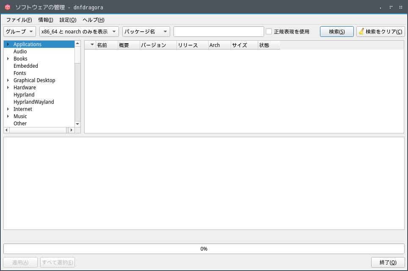
Task: Click the group list scroll-left arrow
Action: coord(6,130)
